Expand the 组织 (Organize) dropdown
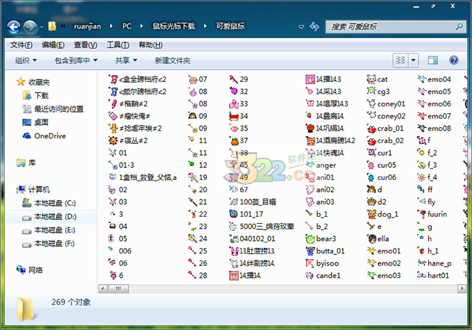This screenshot has height=330, width=472. [x=26, y=60]
